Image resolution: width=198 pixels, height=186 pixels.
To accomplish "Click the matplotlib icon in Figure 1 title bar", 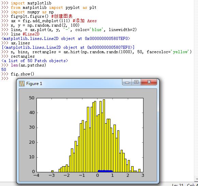I will tap(22, 84).
